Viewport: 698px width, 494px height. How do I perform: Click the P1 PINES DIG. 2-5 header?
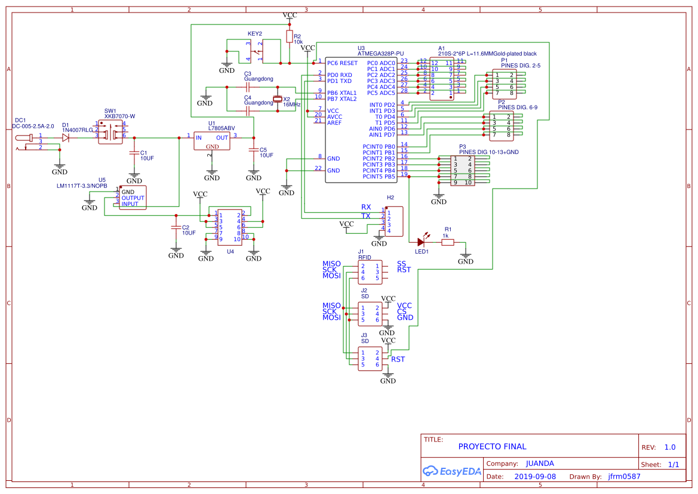tap(503, 84)
